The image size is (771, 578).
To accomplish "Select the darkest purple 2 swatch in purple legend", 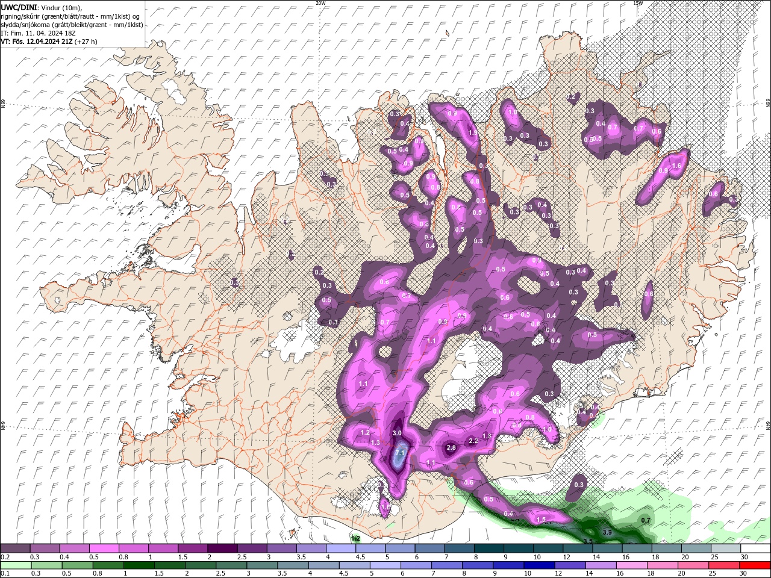I will coord(222,548).
